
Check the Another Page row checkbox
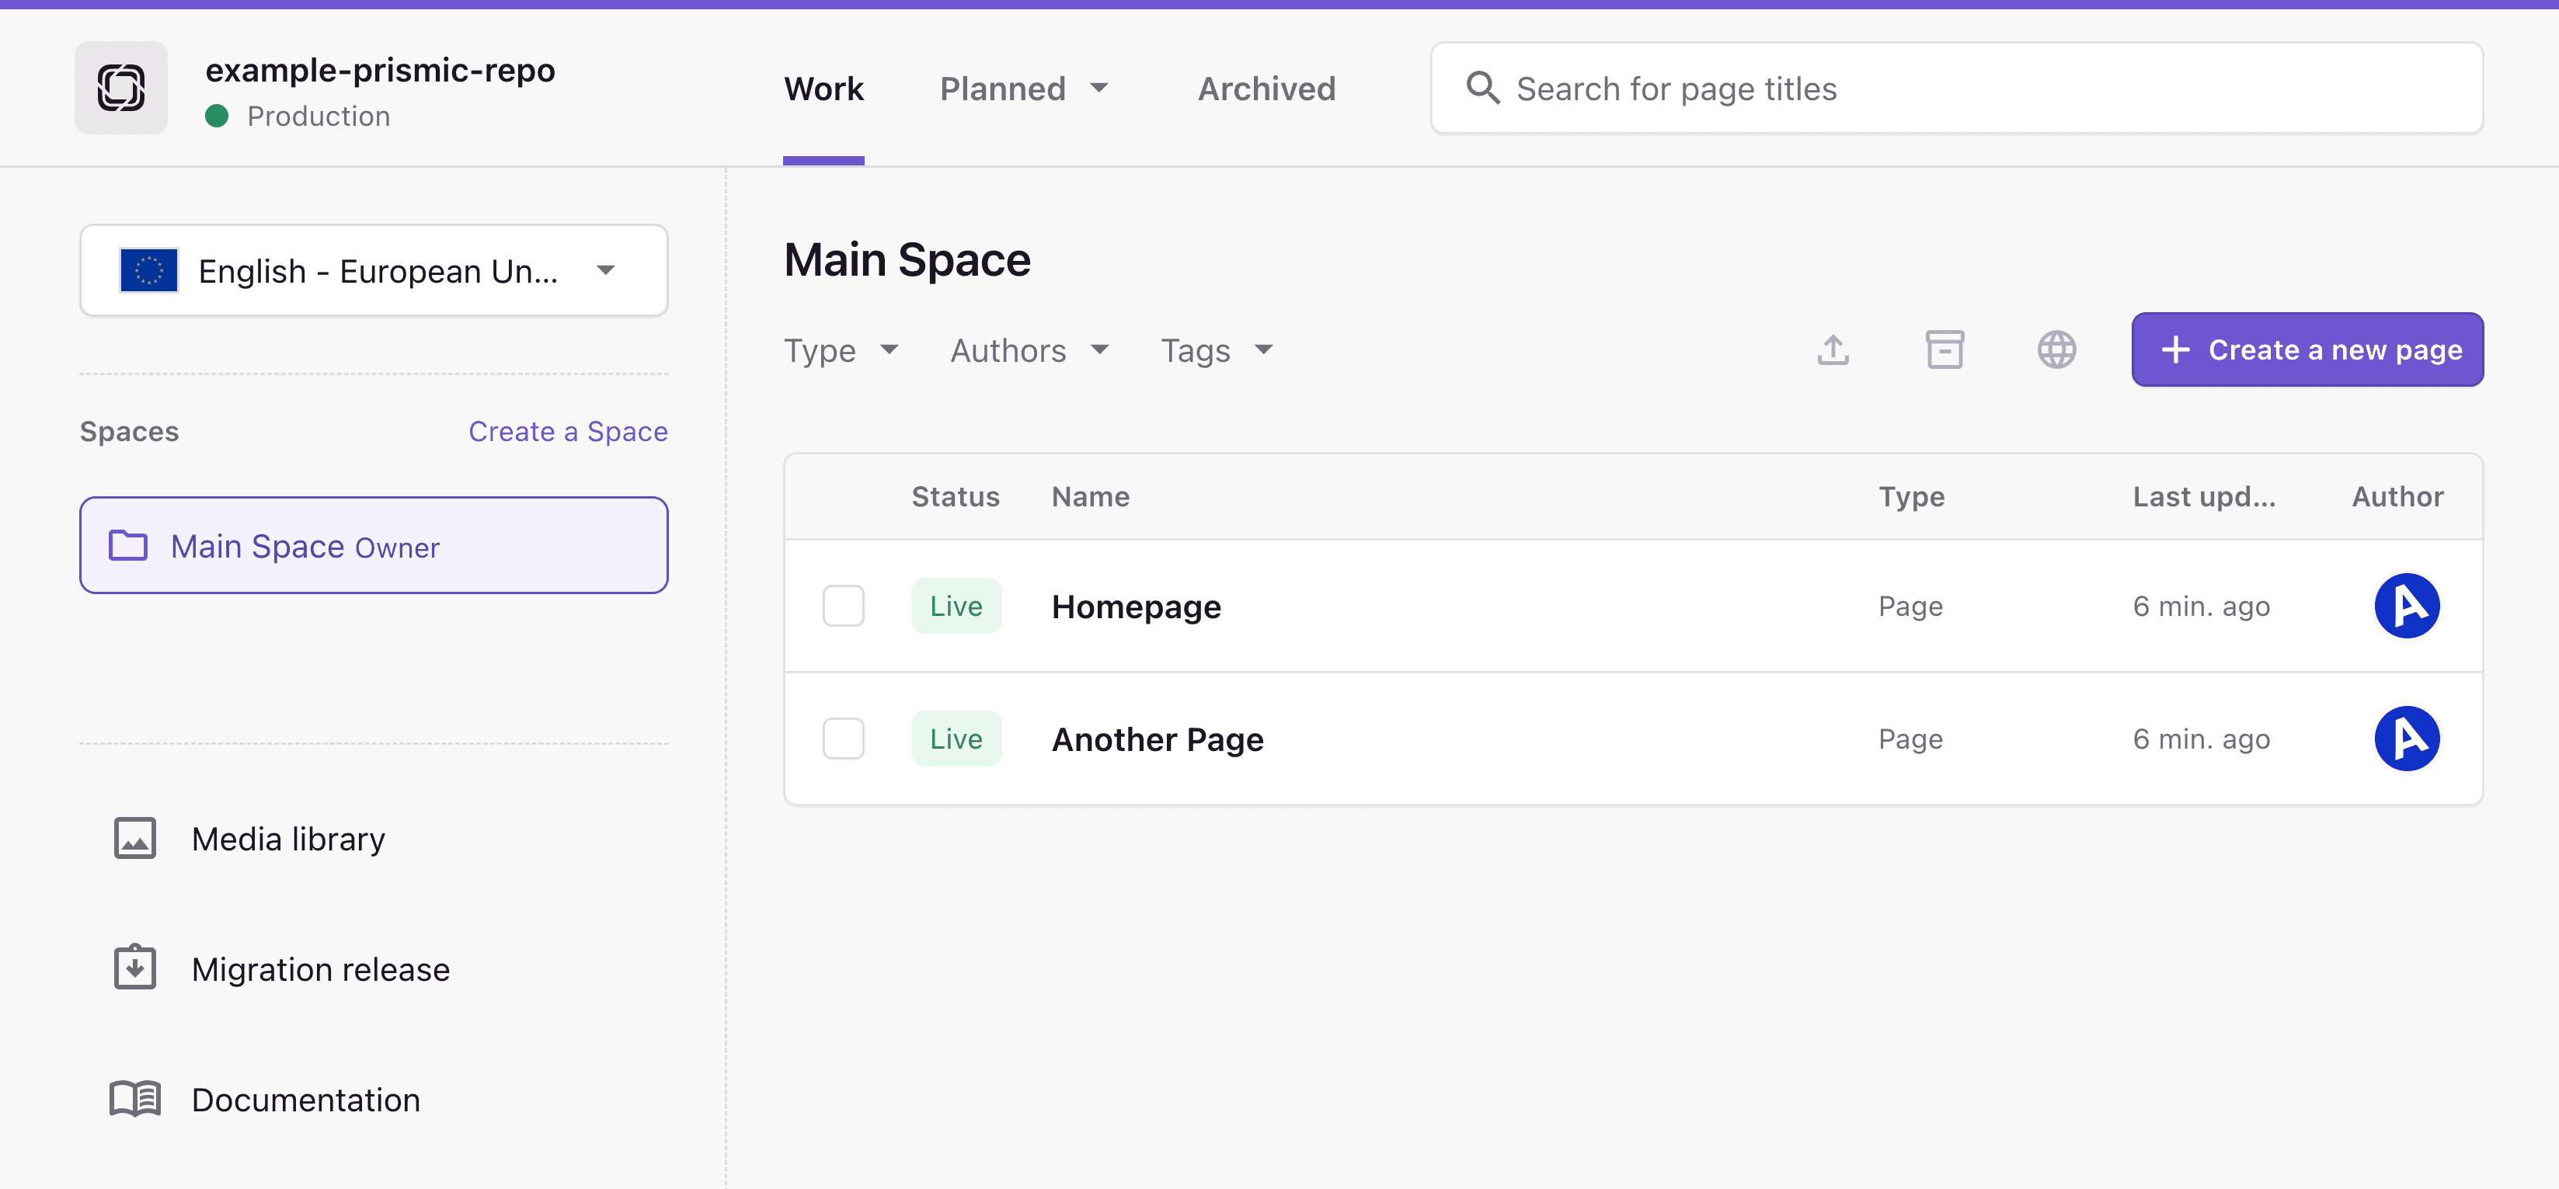tap(844, 738)
